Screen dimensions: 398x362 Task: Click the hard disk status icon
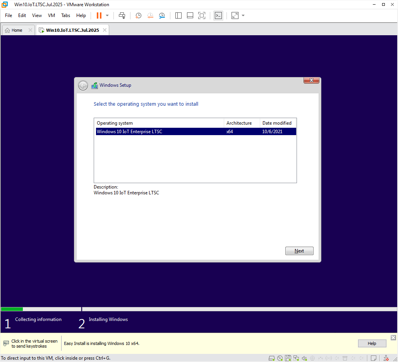point(272,358)
